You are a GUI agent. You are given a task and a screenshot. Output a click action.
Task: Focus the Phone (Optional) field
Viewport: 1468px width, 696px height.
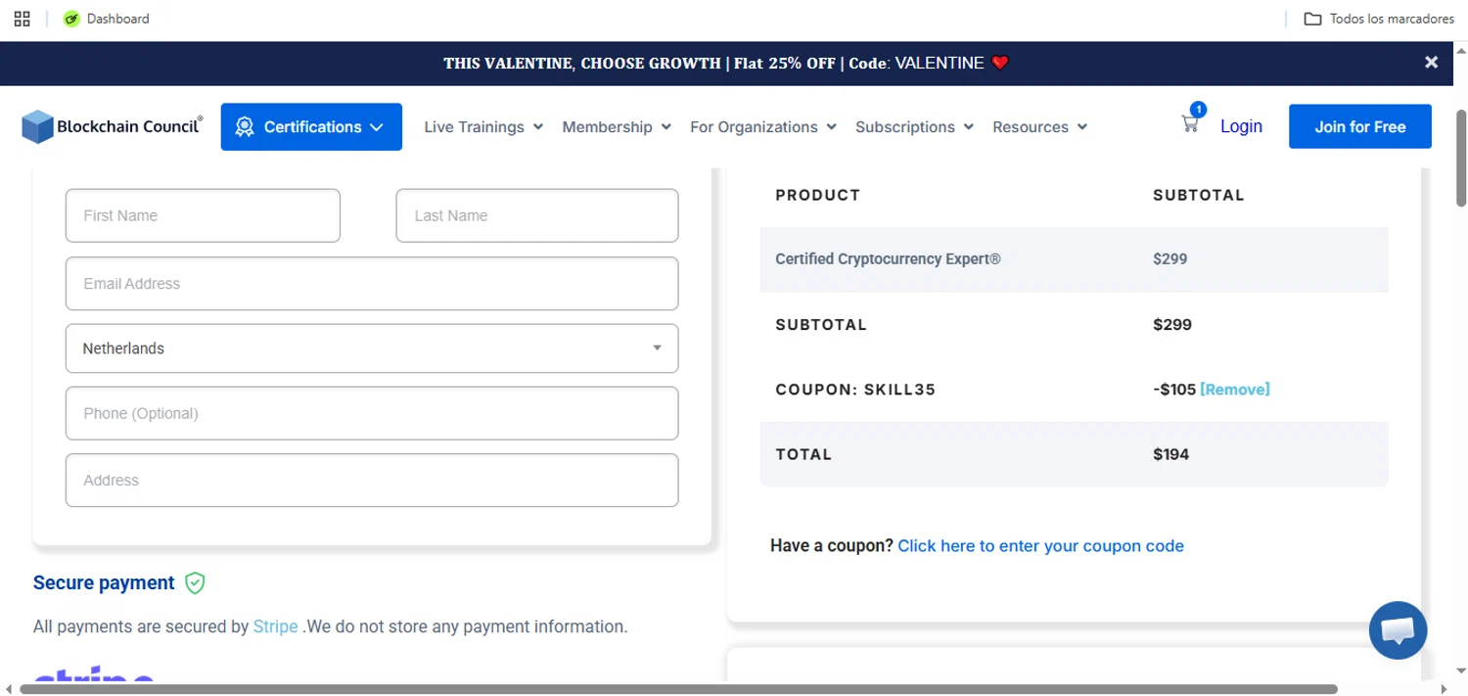(372, 413)
